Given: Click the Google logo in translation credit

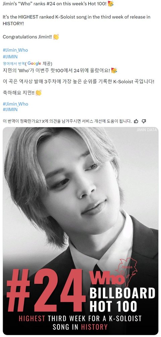Looking at the screenshot, I should (34, 64).
